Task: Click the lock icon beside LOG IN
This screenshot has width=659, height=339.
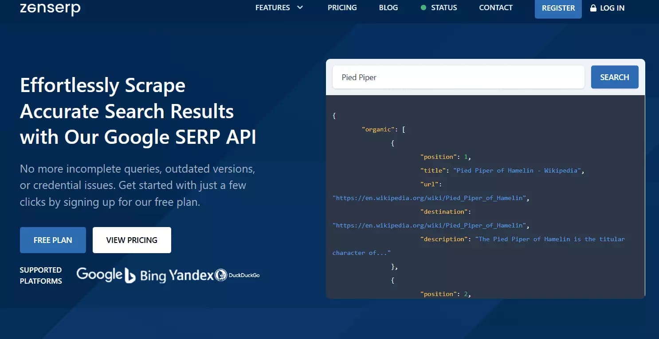Action: [x=592, y=8]
